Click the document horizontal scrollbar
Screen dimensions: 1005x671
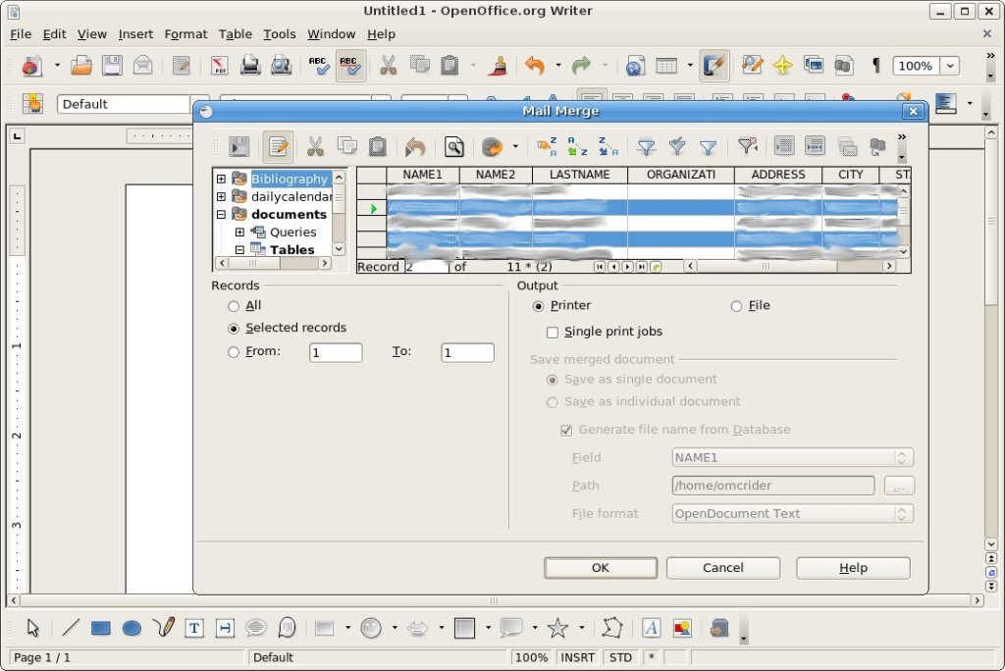(495, 600)
